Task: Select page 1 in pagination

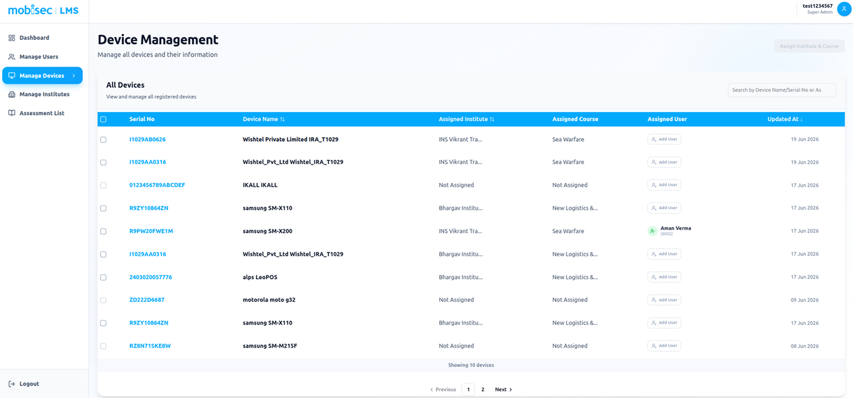Action: coord(468,389)
